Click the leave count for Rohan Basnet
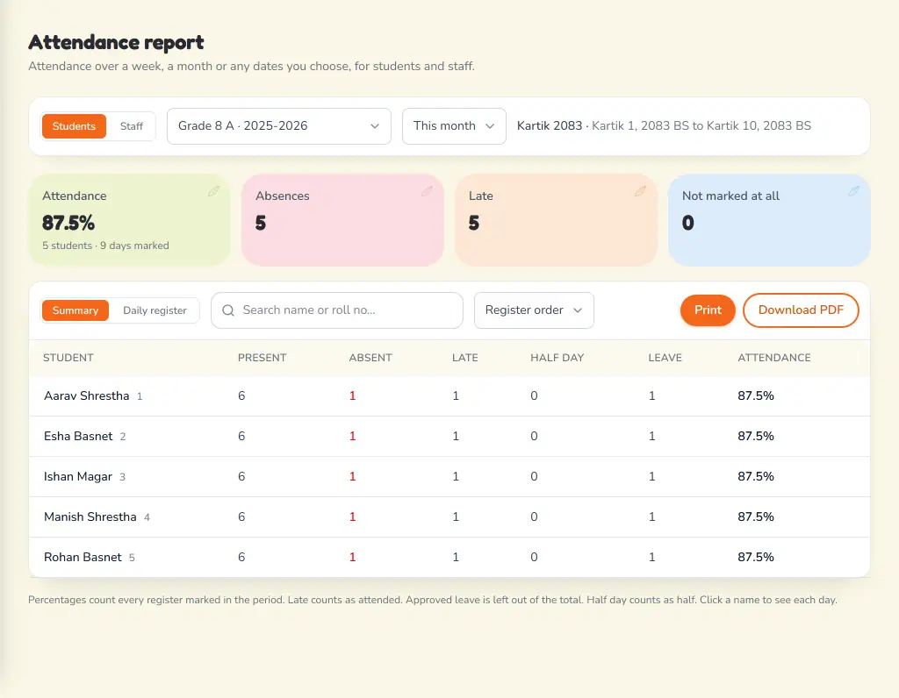899x698 pixels. [652, 557]
